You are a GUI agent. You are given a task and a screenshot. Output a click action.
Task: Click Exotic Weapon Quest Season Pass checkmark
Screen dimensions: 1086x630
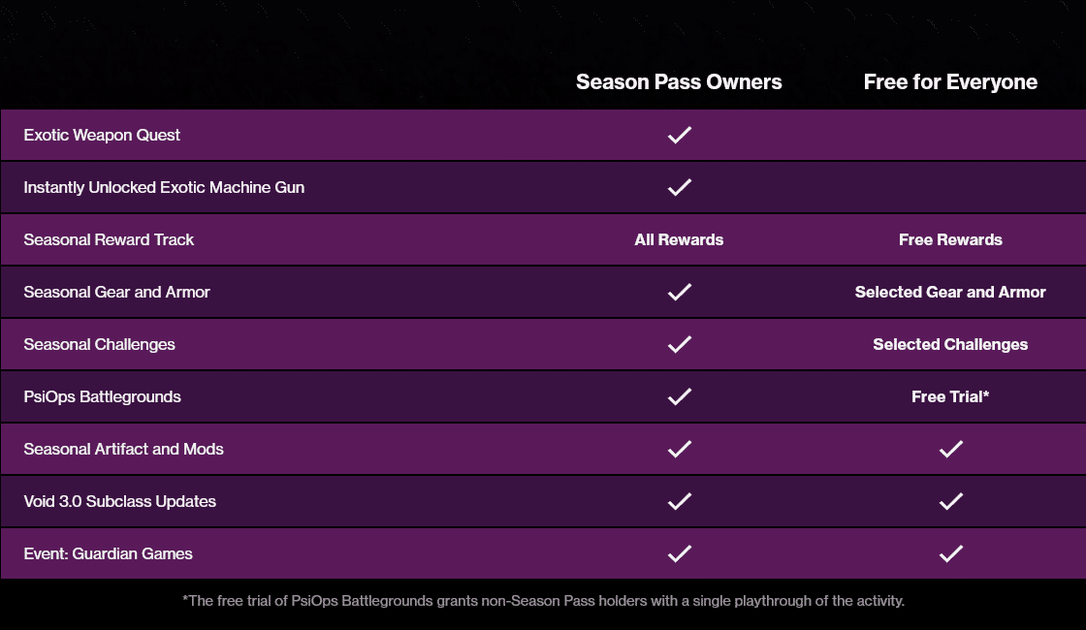pyautogui.click(x=679, y=135)
